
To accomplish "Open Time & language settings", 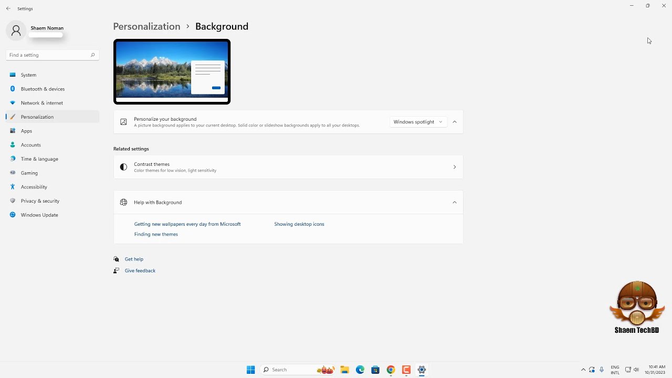I will pos(52,159).
